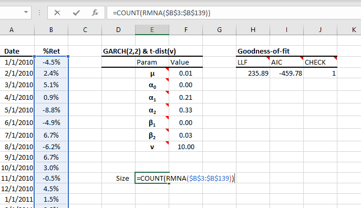The height and width of the screenshot is (208, 361).
Task: Select return value 1.5%
Action: [51, 199]
